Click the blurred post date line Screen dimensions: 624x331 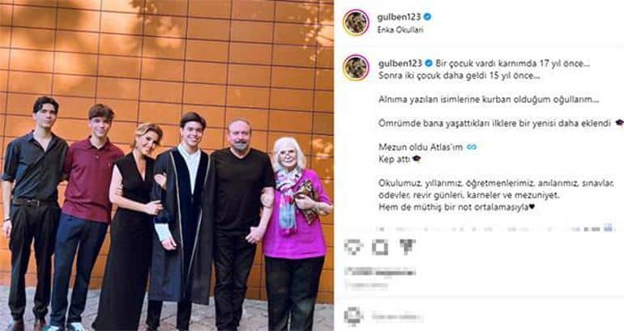[x=366, y=285]
